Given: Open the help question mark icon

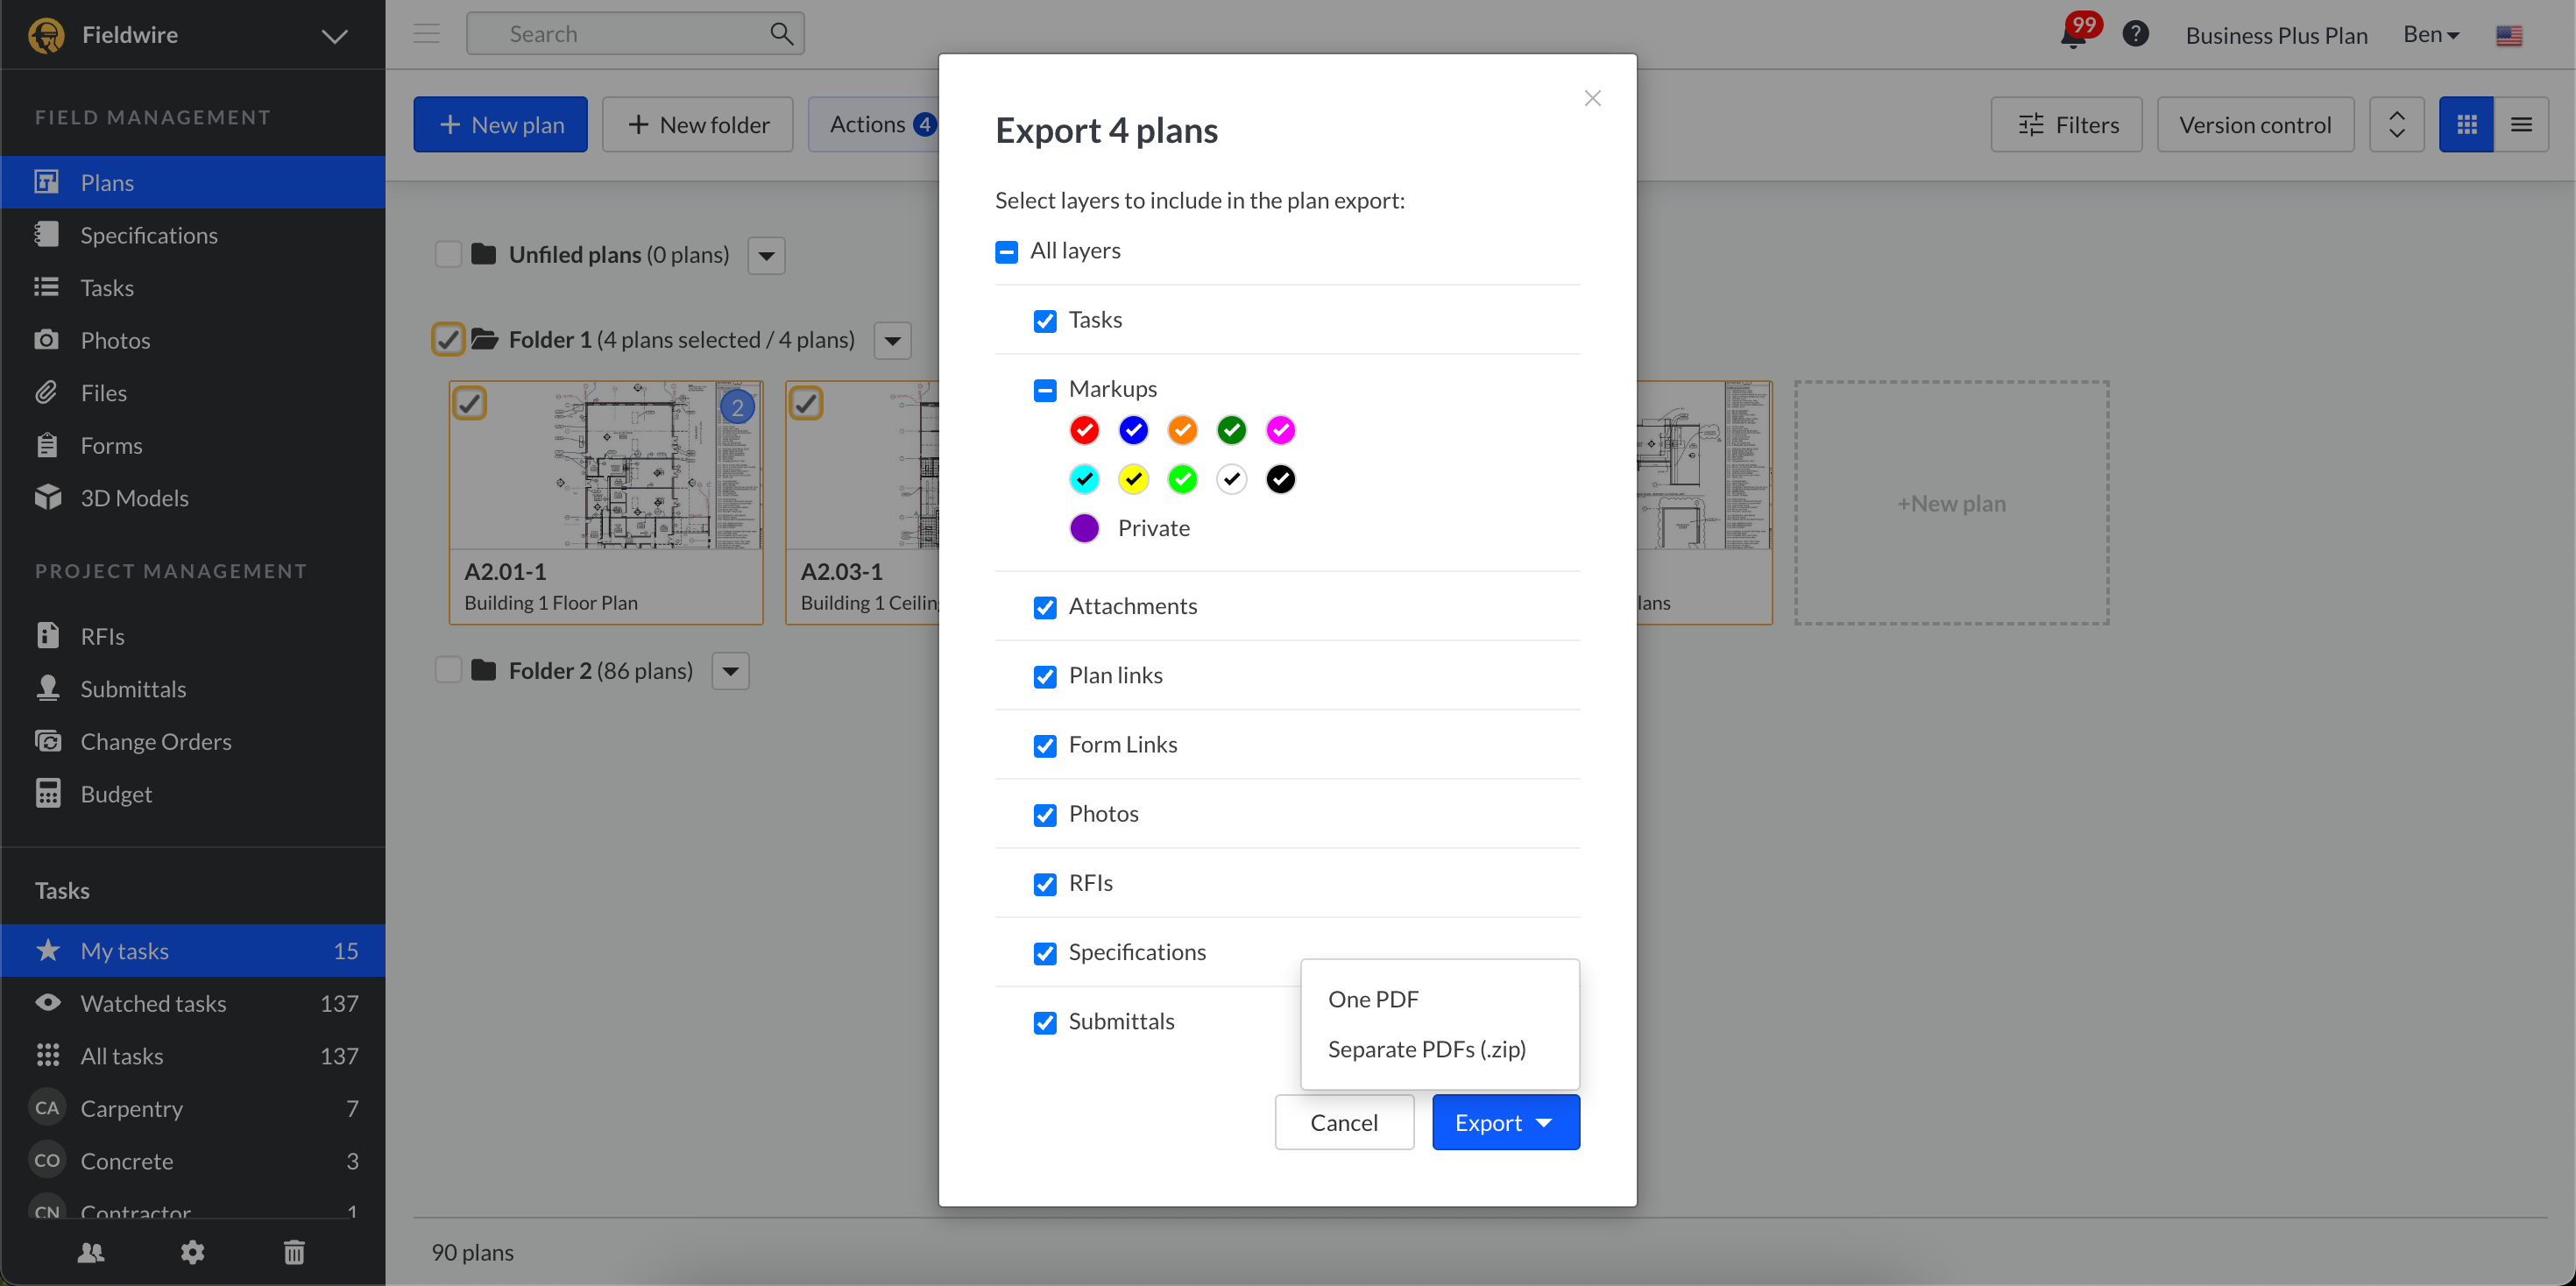Looking at the screenshot, I should (2135, 34).
